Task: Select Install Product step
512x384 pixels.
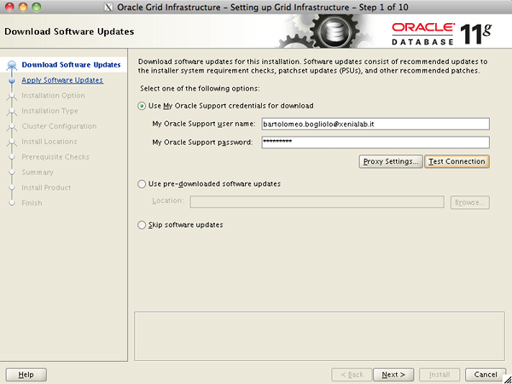Action: click(46, 188)
